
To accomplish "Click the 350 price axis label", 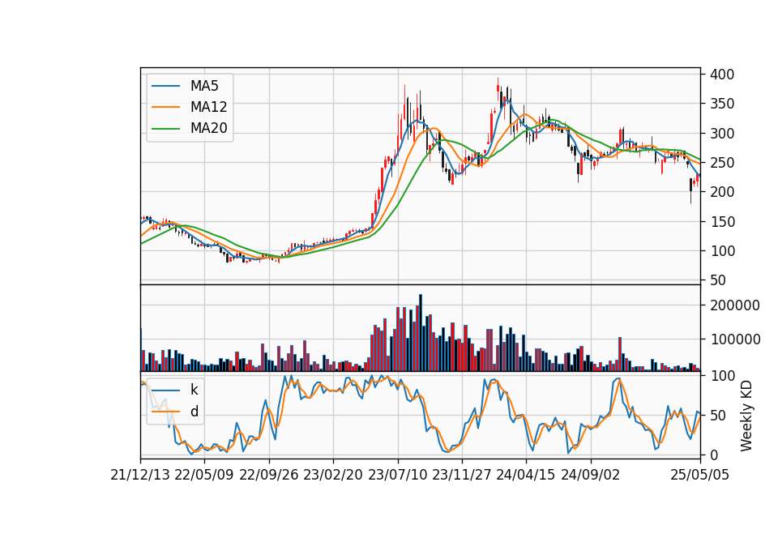I will tap(722, 104).
